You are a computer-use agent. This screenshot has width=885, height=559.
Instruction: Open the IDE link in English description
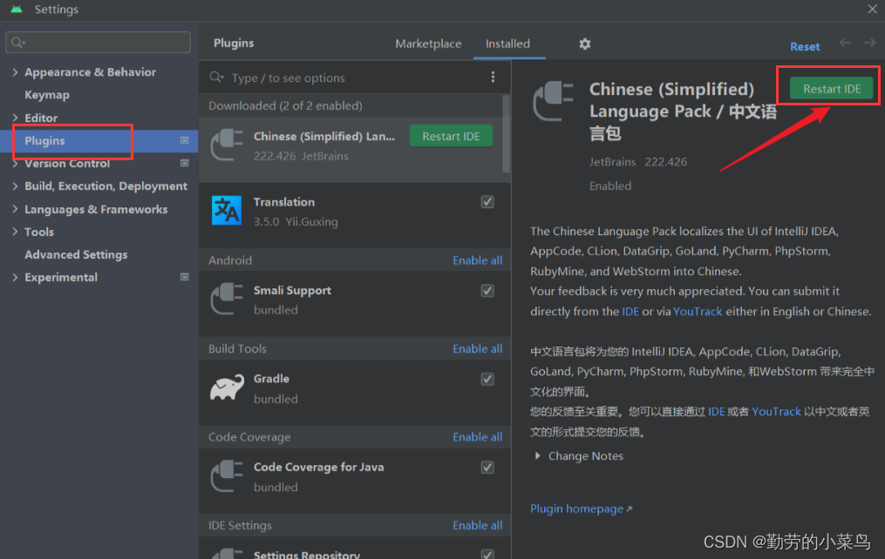630,311
